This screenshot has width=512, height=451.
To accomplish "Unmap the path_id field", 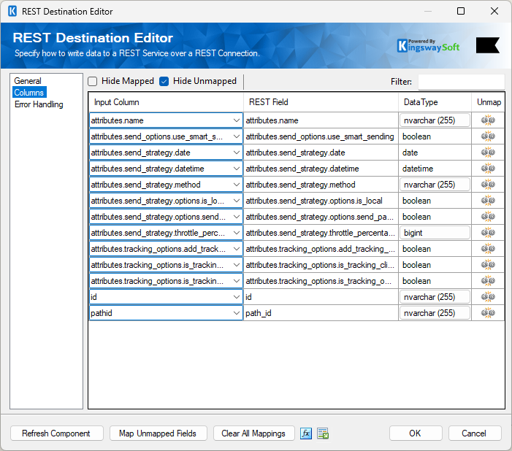I will (x=488, y=313).
